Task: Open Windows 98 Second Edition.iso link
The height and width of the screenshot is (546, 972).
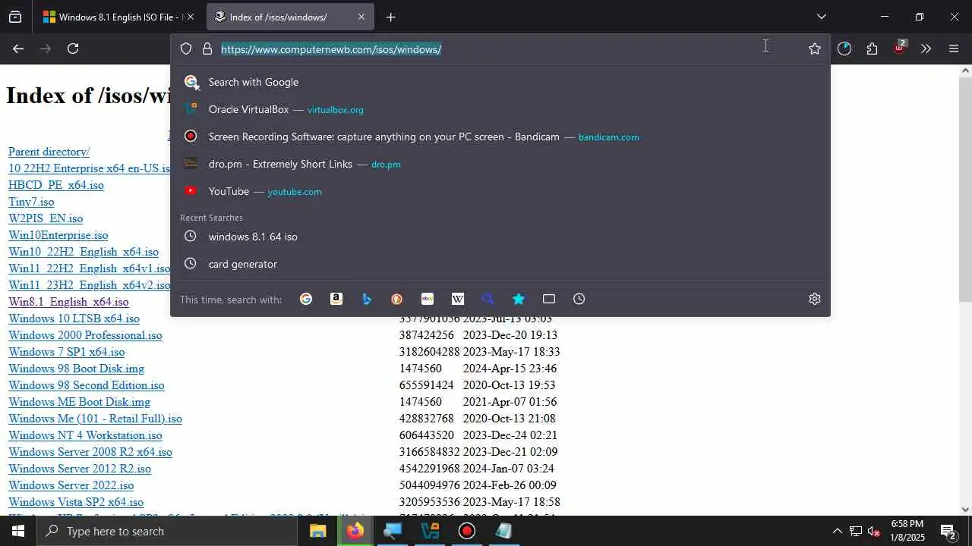Action: click(x=87, y=385)
